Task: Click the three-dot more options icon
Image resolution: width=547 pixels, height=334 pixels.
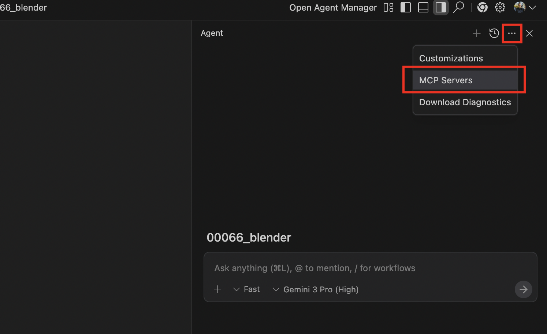Action: [x=511, y=34]
